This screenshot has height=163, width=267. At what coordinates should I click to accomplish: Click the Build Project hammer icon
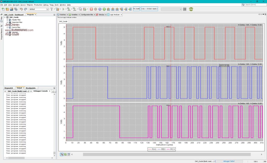[52, 9]
